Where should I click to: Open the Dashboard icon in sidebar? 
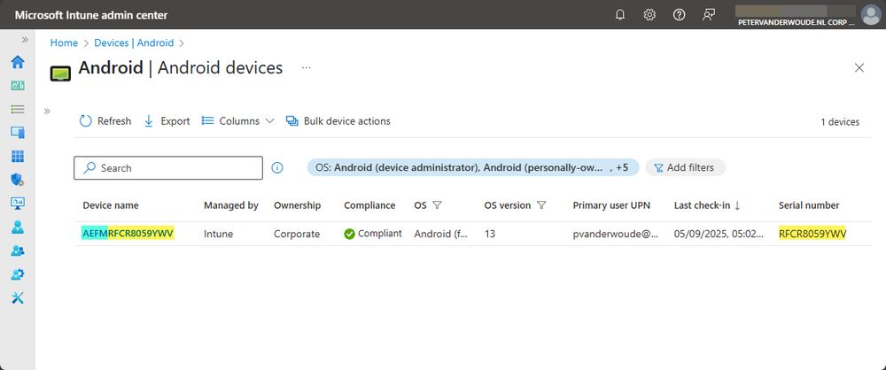click(18, 85)
